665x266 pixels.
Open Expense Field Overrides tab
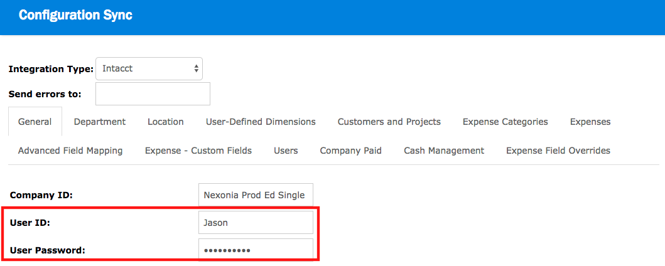coord(558,151)
